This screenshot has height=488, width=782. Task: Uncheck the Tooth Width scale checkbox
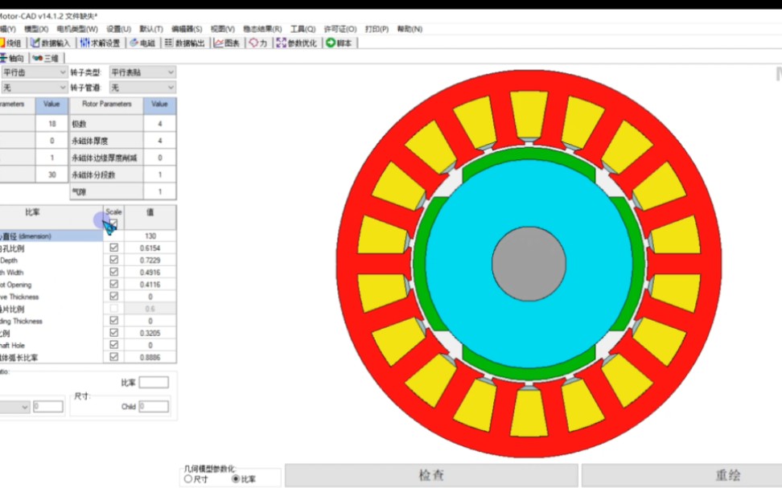[113, 271]
